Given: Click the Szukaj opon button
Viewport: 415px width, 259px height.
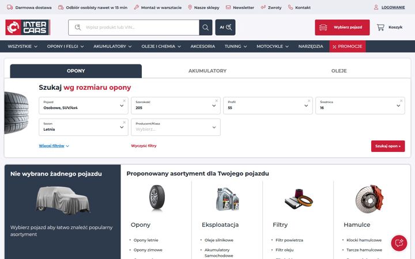Looking at the screenshot, I should click(388, 146).
